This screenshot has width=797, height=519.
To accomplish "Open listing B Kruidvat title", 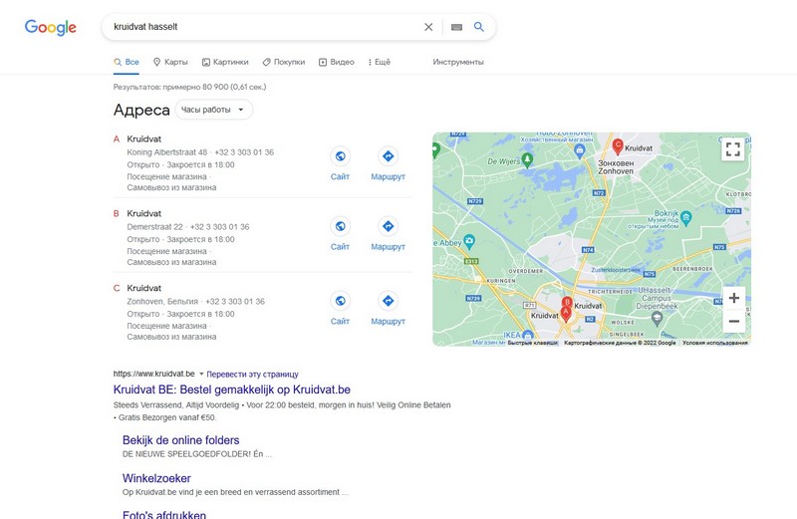I will (x=143, y=213).
